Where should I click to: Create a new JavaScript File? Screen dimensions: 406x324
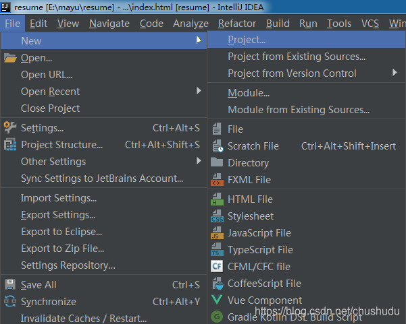tap(306, 233)
